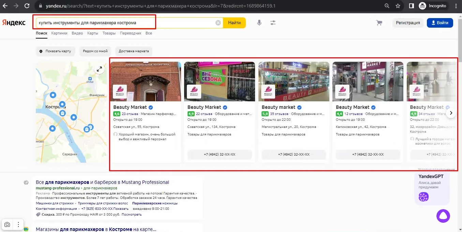Open the browser zoom magnifier icon

click(x=387, y=6)
